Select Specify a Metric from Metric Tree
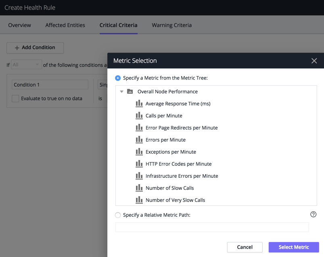324x257 pixels. pos(118,78)
